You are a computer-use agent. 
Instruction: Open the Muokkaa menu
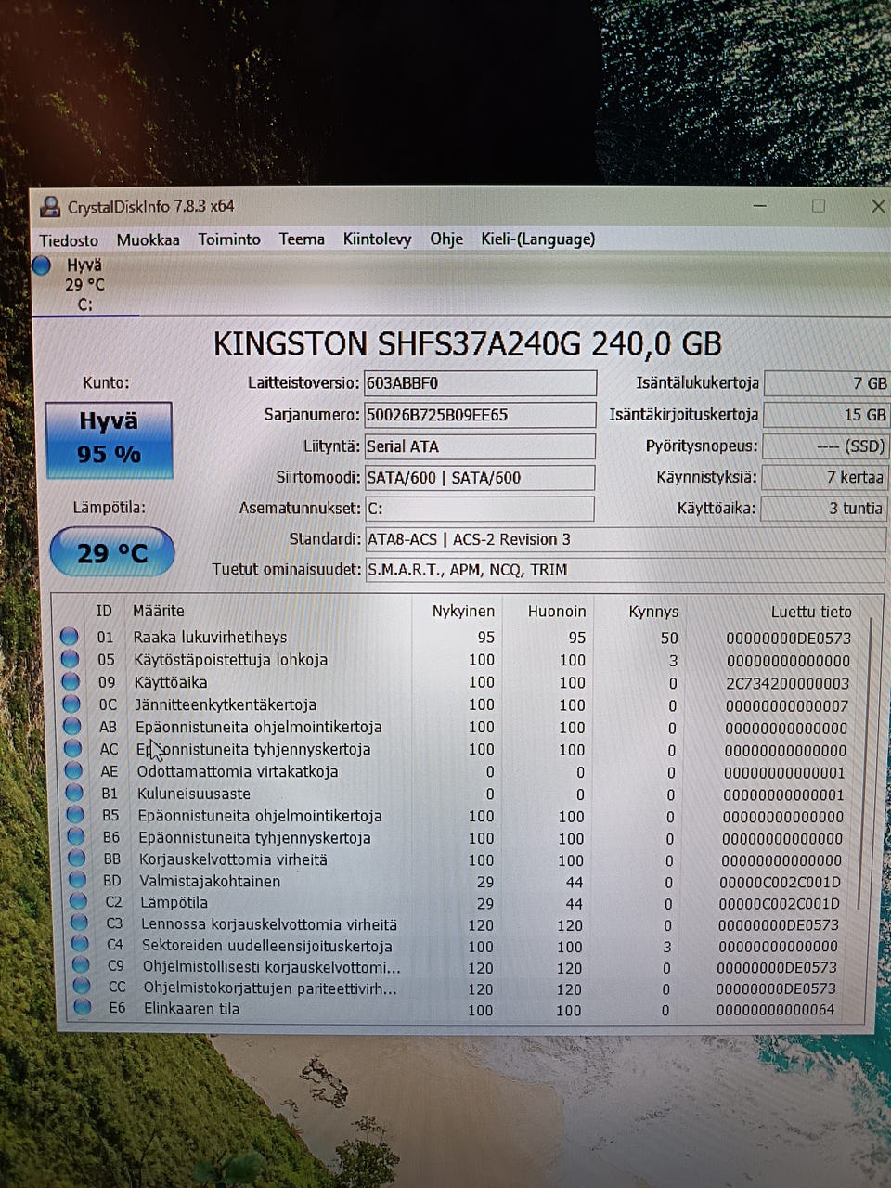click(x=148, y=239)
